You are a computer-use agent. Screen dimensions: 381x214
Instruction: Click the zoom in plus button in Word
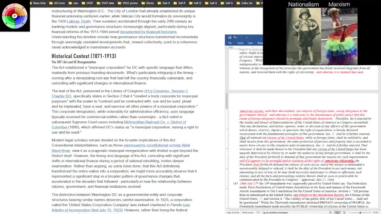pos(370,213)
